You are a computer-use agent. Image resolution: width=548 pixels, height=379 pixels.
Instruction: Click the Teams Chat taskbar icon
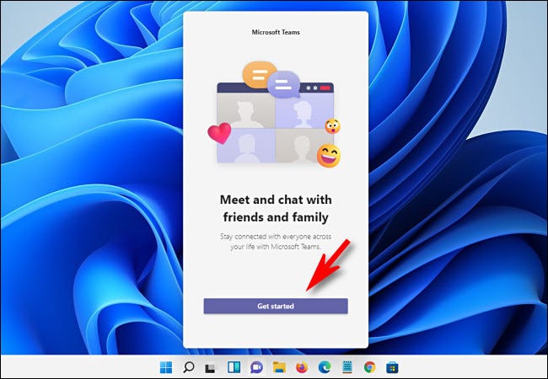point(256,366)
